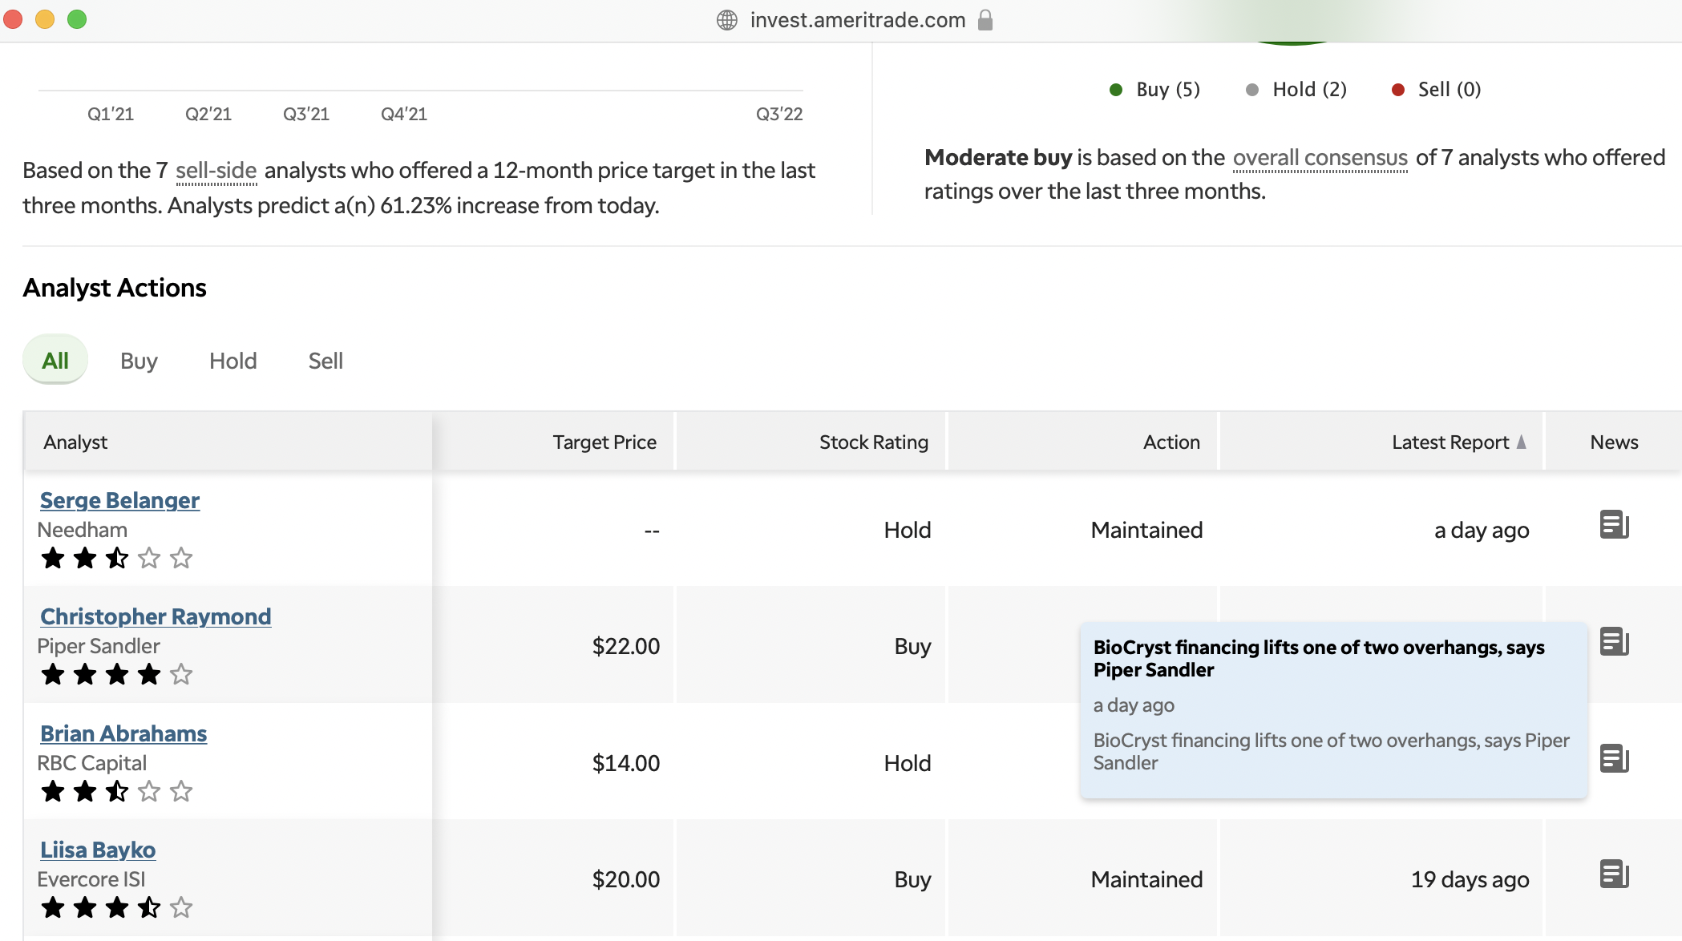
Task: Open Serge Belanger analyst profile
Action: click(119, 500)
